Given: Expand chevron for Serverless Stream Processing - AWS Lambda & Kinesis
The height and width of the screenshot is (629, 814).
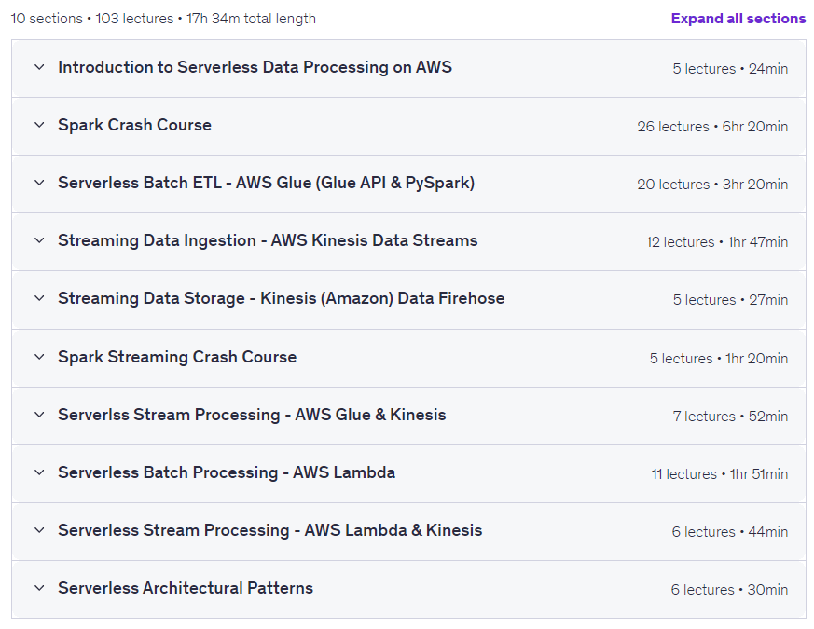Looking at the screenshot, I should point(39,530).
